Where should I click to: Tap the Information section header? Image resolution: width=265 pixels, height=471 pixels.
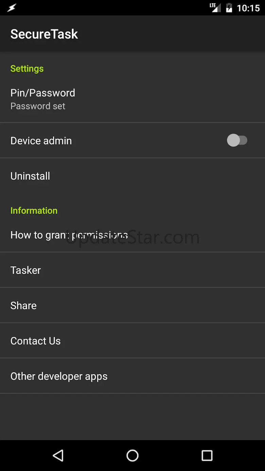coord(34,211)
